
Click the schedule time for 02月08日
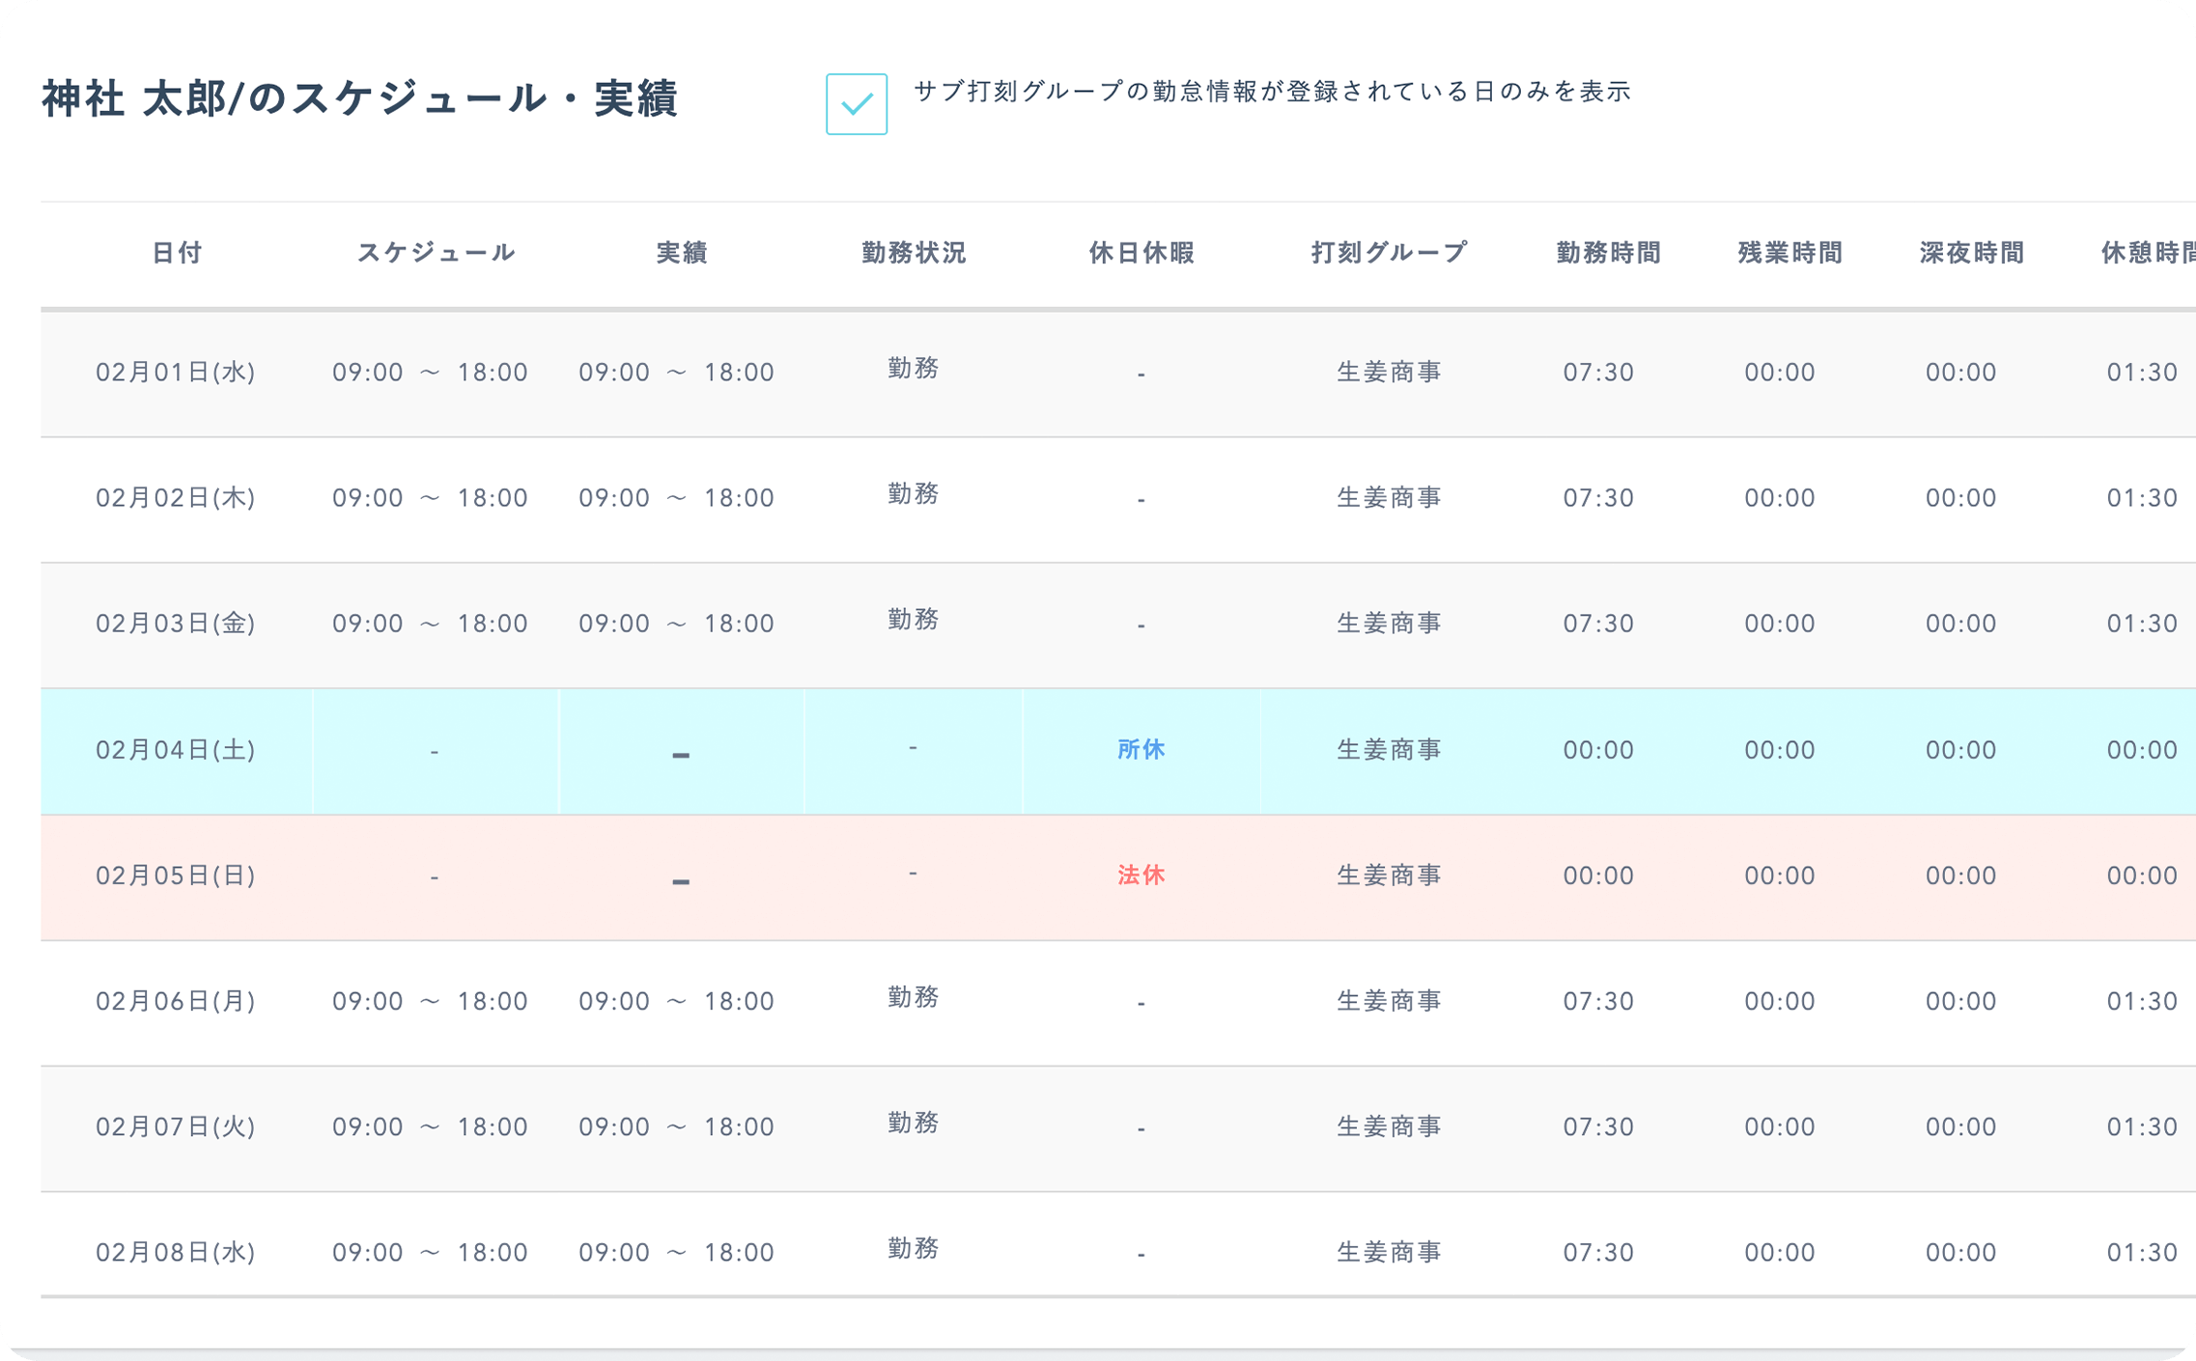point(430,1252)
